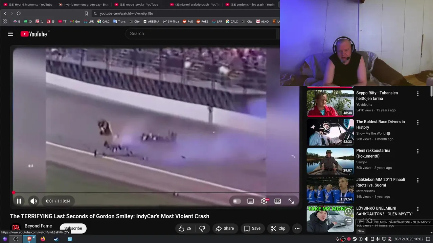Image resolution: width=433 pixels, height=243 pixels.
Task: Open the Brave browser in the taskbar
Action: tap(29, 239)
